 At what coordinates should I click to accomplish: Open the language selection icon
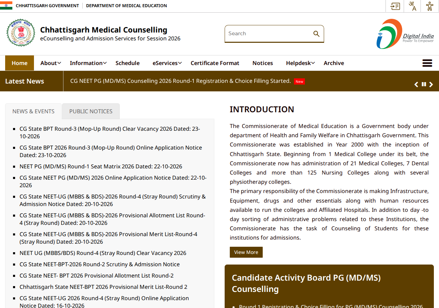tap(413, 6)
